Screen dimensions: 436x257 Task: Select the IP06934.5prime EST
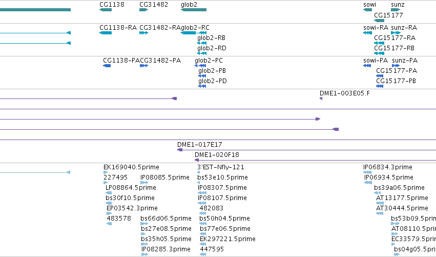click(x=389, y=177)
